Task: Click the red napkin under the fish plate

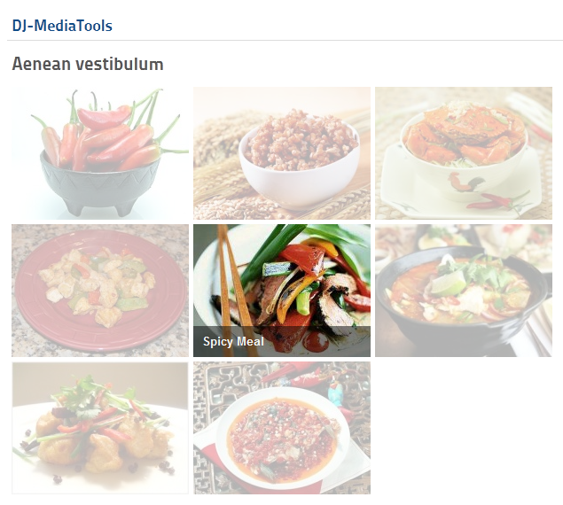Action: click(261, 474)
